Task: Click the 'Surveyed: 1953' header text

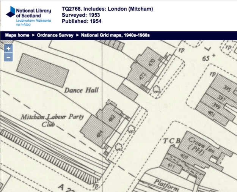Action: pos(81,15)
